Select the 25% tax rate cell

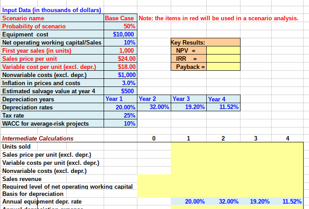pos(120,115)
